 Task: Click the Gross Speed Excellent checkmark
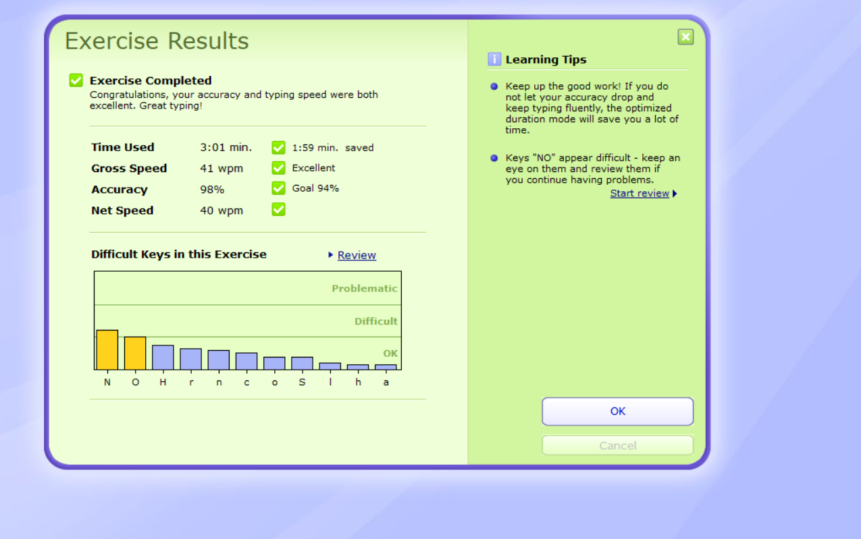point(278,168)
